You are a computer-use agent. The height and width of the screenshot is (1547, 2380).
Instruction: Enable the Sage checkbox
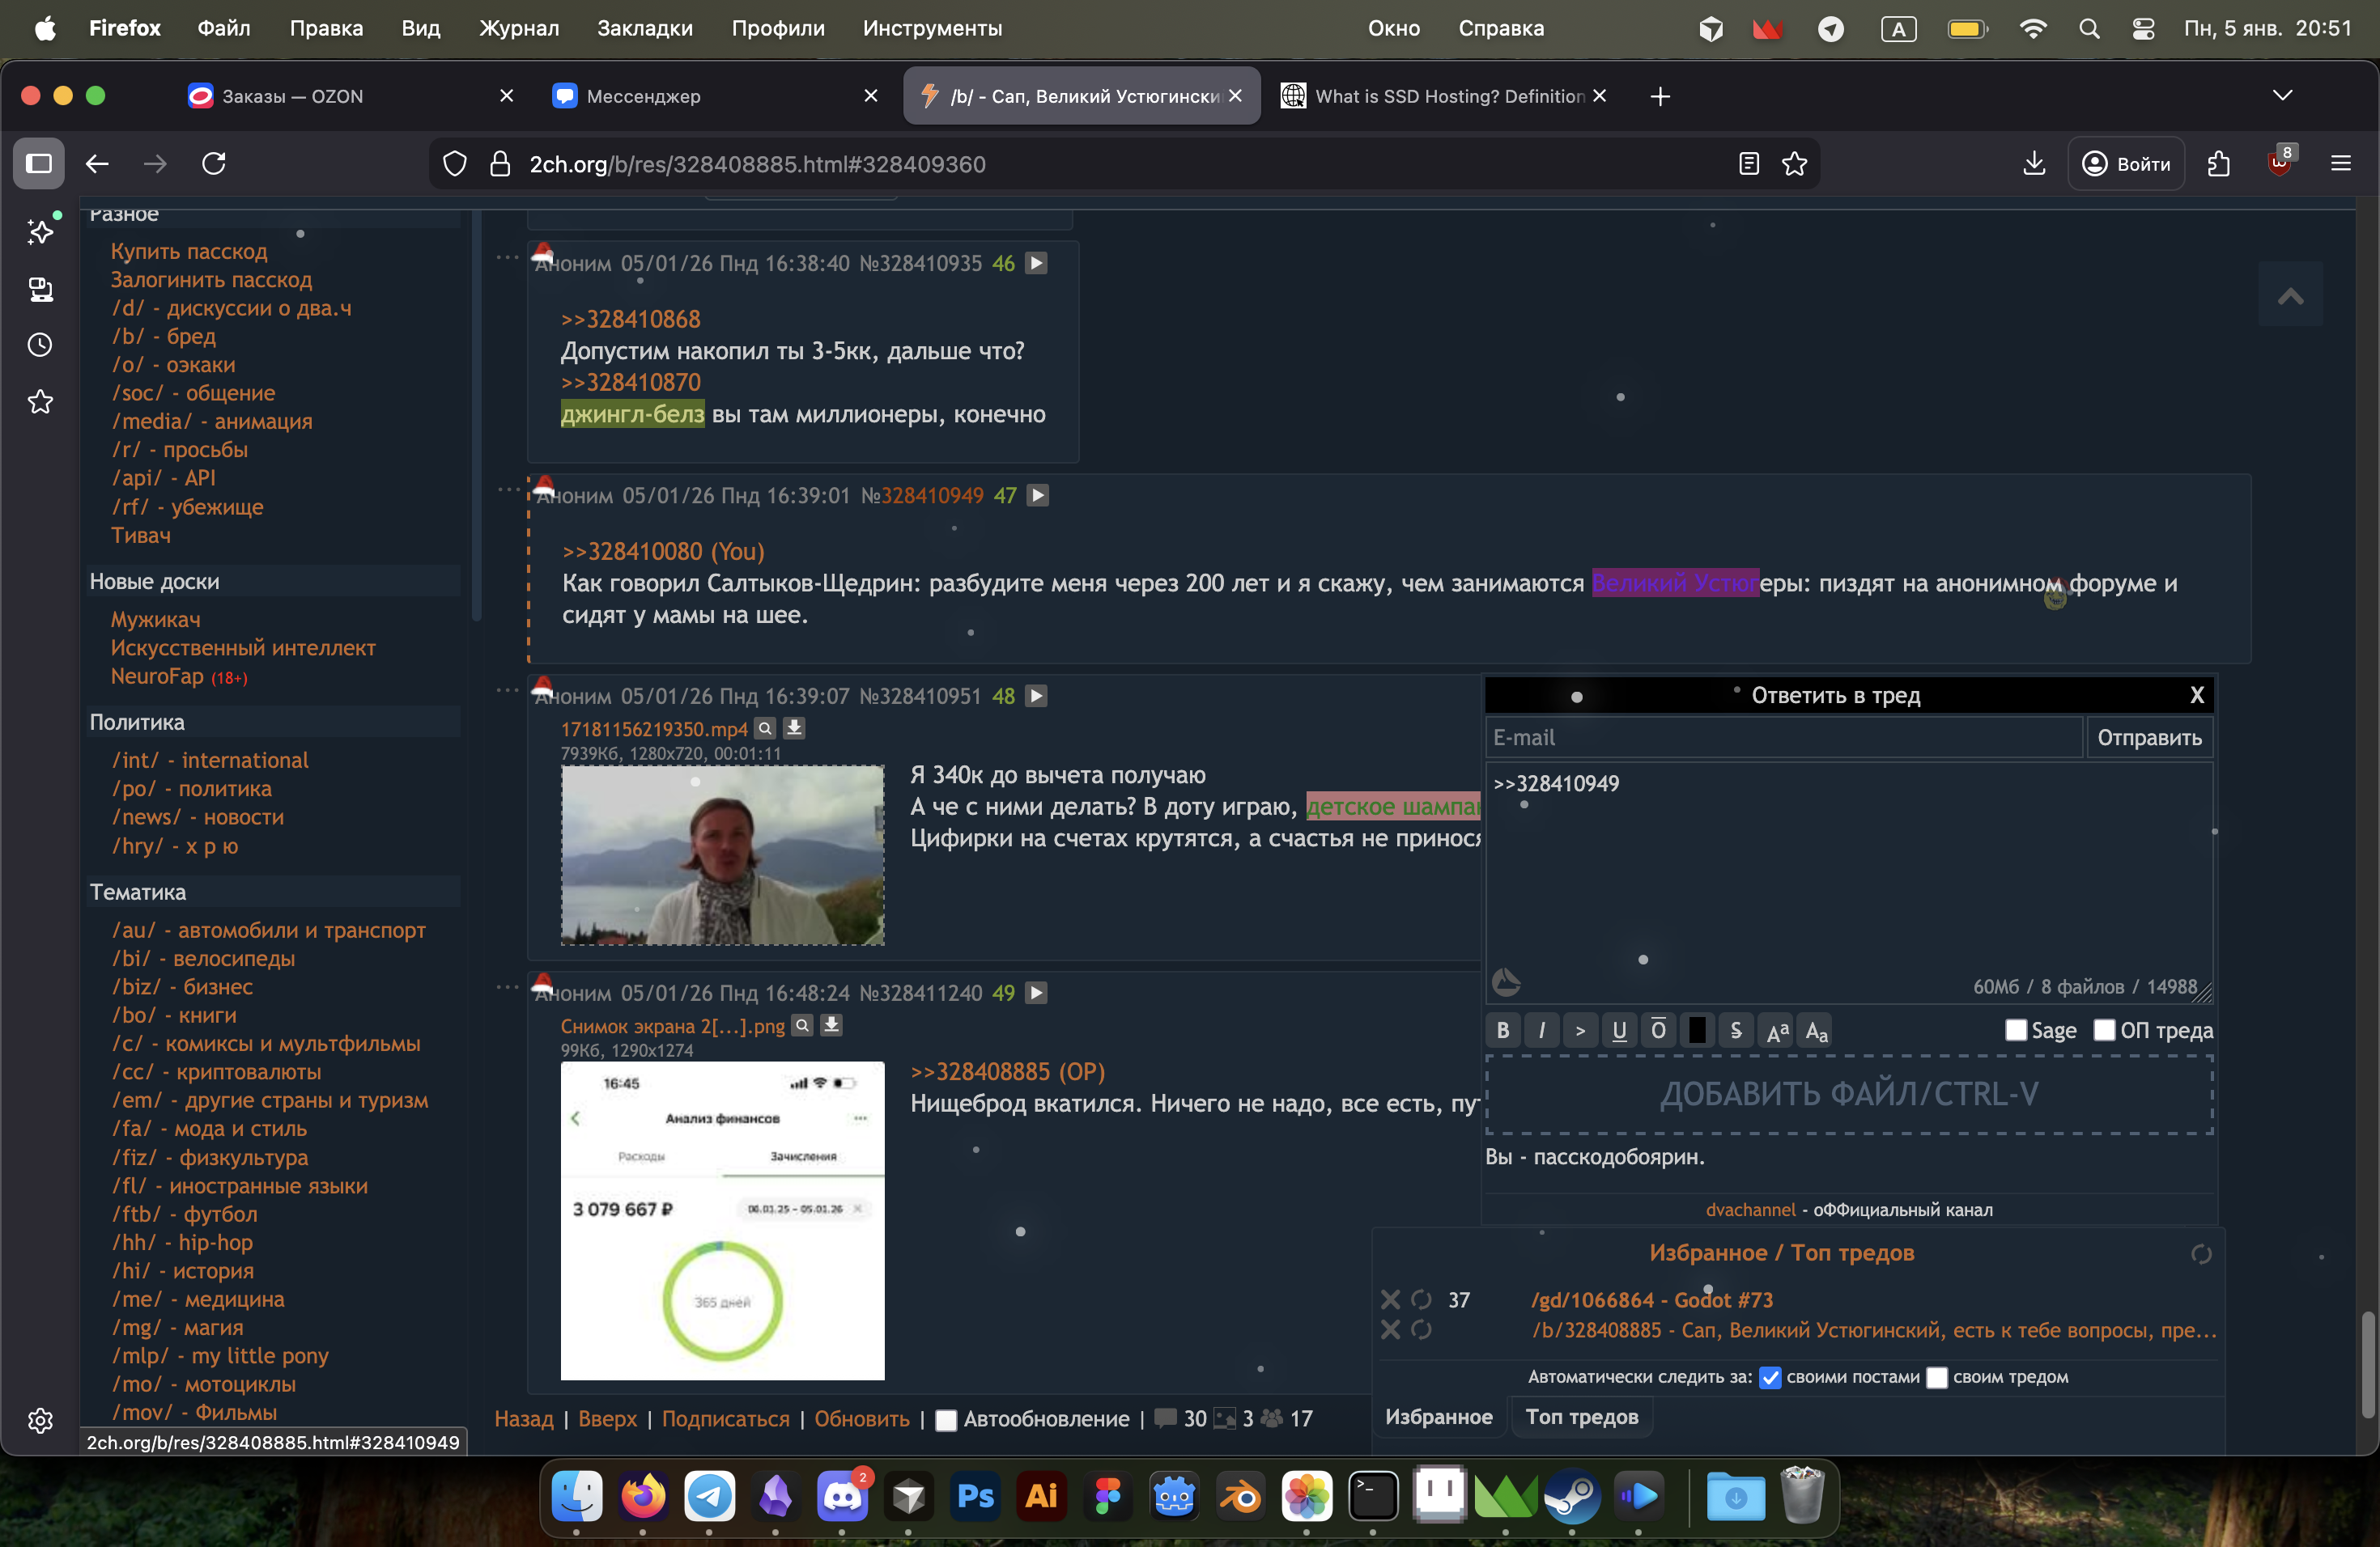coord(2016,1030)
